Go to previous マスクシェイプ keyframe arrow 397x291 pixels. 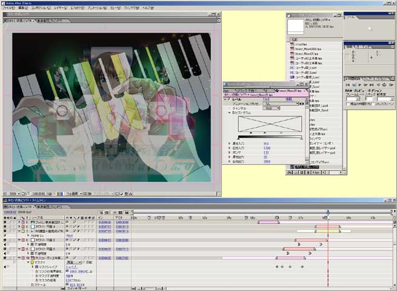click(5, 267)
